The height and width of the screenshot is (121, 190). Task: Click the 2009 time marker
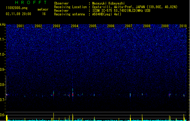[x=165, y=26]
